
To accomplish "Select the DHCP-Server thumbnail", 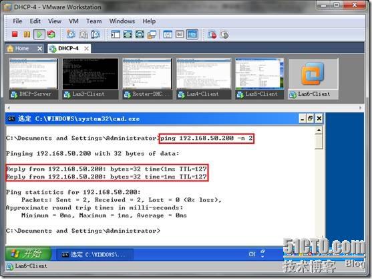I will 33,78.
